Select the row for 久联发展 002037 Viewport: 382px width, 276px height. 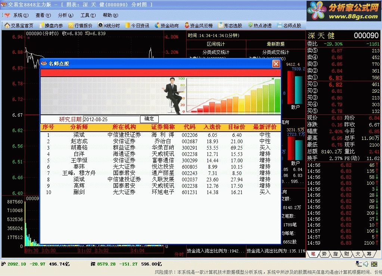pos(161,180)
